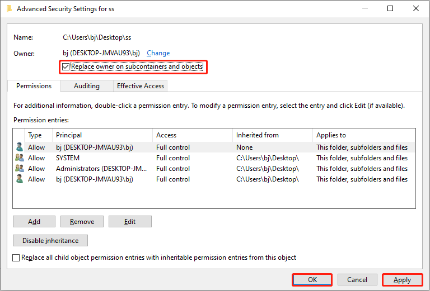The height and width of the screenshot is (291, 430).
Task: Click the Inherited from column header
Action: 272,135
